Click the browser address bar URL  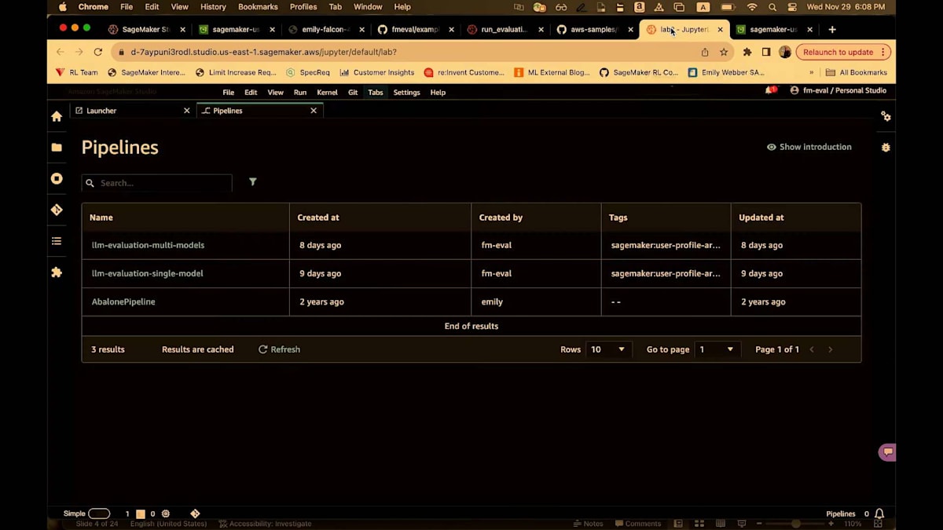tap(263, 52)
